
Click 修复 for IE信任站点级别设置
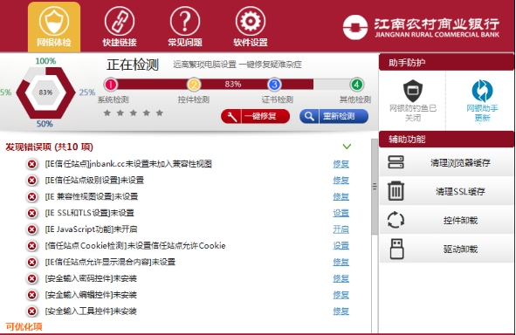coord(341,181)
